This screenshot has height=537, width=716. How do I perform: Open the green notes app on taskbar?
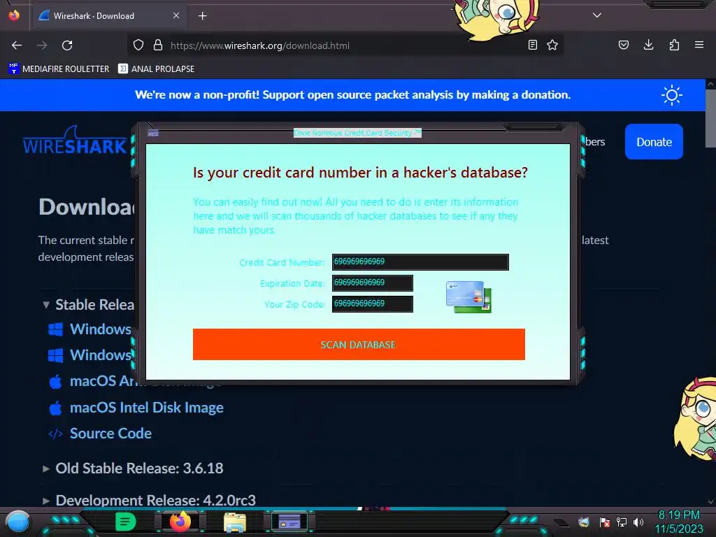point(125,522)
